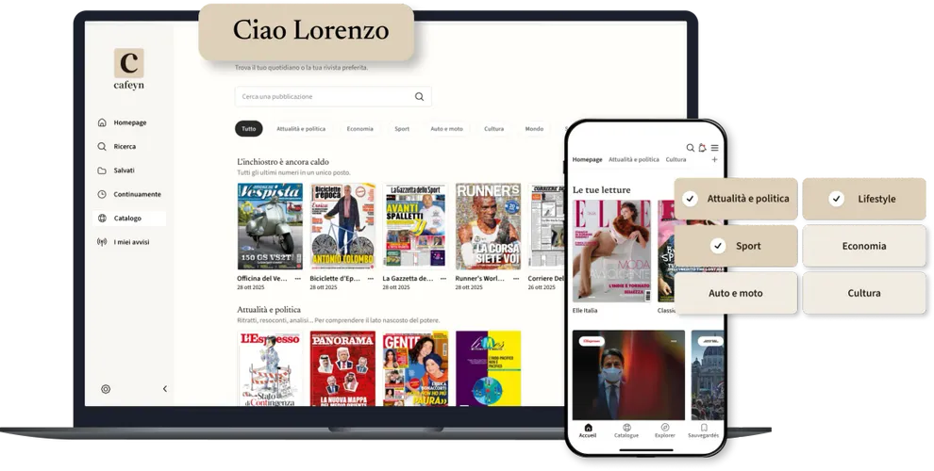
Task: Collapse the sidebar with the left chevron
Action: 165,389
